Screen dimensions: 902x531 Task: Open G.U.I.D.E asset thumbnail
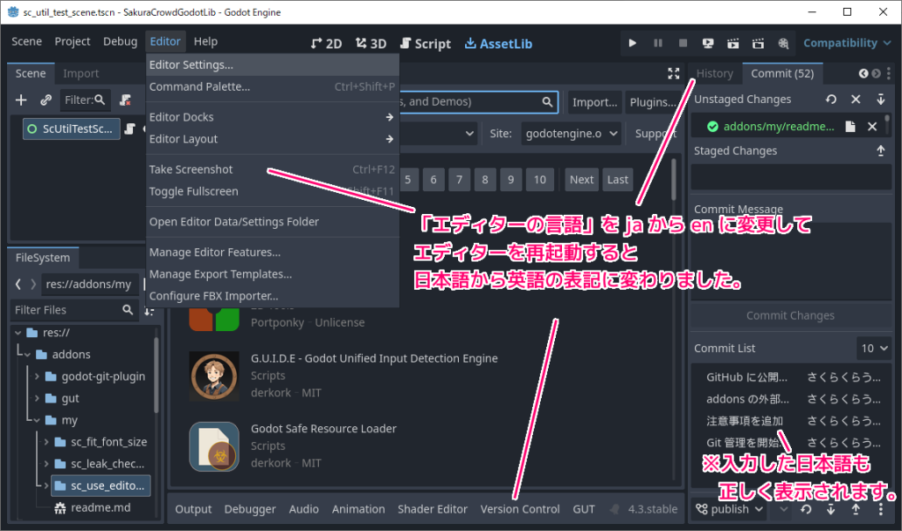(214, 376)
